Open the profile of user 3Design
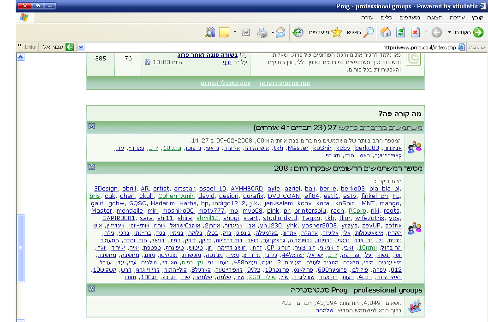 click(106, 188)
